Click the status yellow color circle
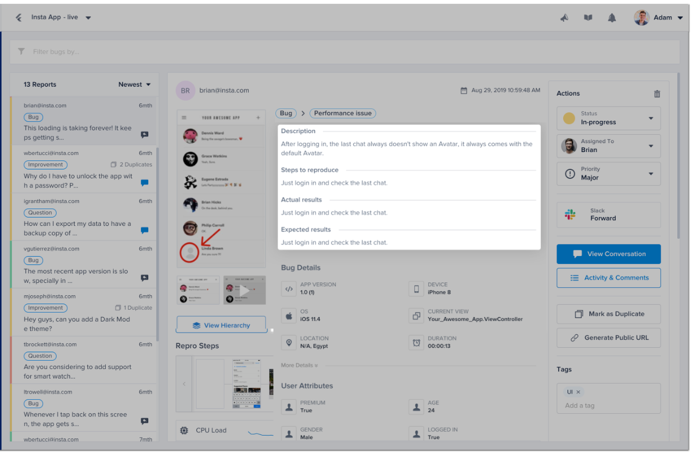Image resolution: width=693 pixels, height=454 pixels. [569, 119]
